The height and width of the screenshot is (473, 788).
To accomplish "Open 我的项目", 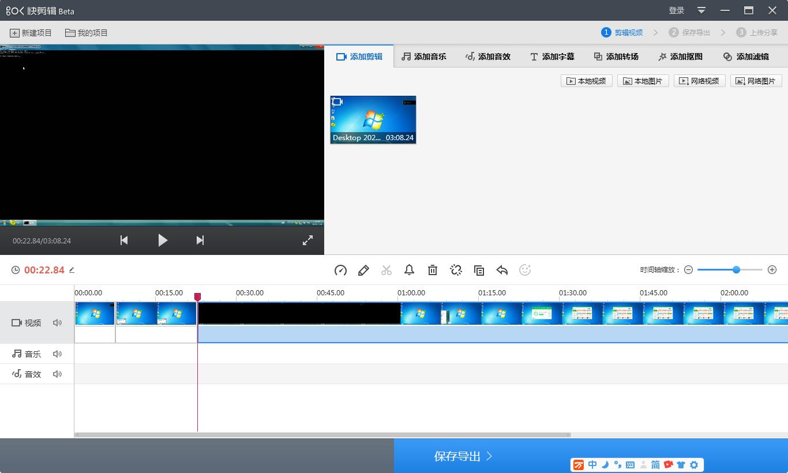I will pos(87,33).
